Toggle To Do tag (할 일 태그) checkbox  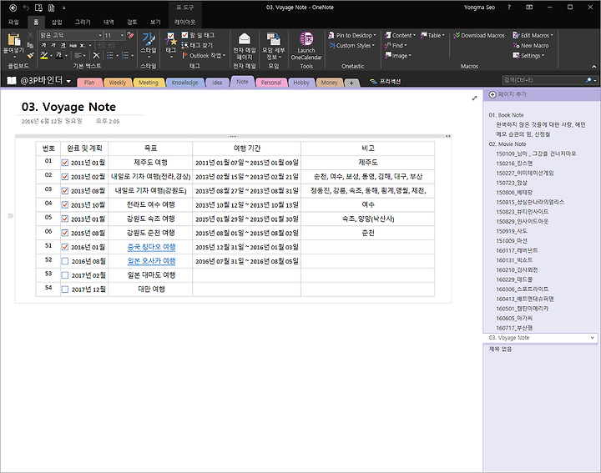click(184, 35)
